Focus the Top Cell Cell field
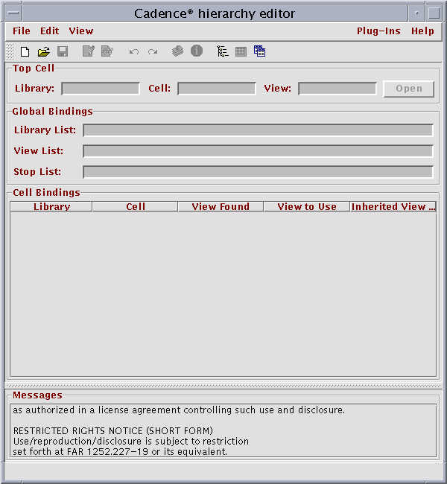This screenshot has width=447, height=484. pyautogui.click(x=217, y=89)
